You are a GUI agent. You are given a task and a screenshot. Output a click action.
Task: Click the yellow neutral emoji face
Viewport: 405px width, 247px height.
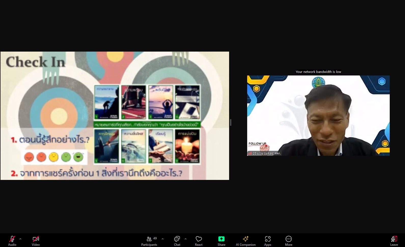point(53,157)
